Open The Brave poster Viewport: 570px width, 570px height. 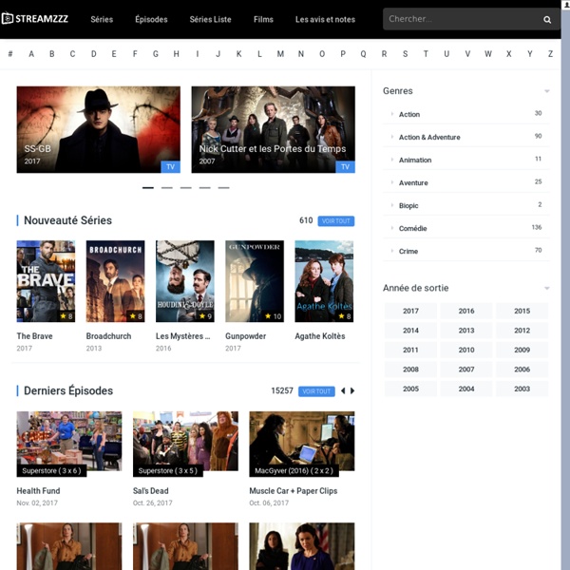(46, 281)
